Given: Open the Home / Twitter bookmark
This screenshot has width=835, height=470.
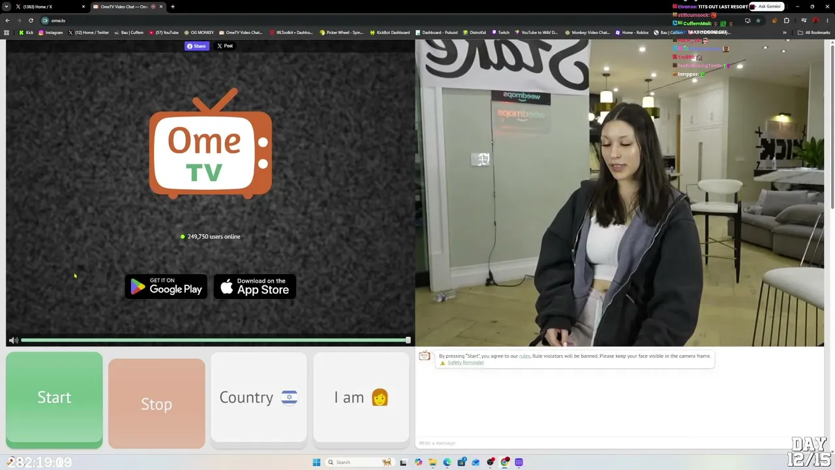Looking at the screenshot, I should pyautogui.click(x=89, y=33).
